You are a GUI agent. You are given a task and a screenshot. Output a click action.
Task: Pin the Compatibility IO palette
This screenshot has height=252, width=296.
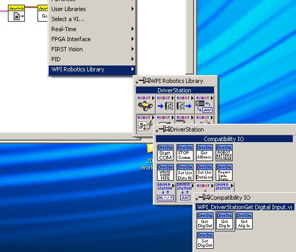point(202,198)
